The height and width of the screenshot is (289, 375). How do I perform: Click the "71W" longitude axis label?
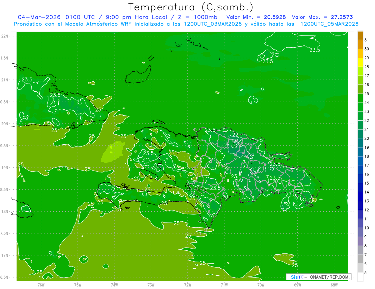point(224,285)
